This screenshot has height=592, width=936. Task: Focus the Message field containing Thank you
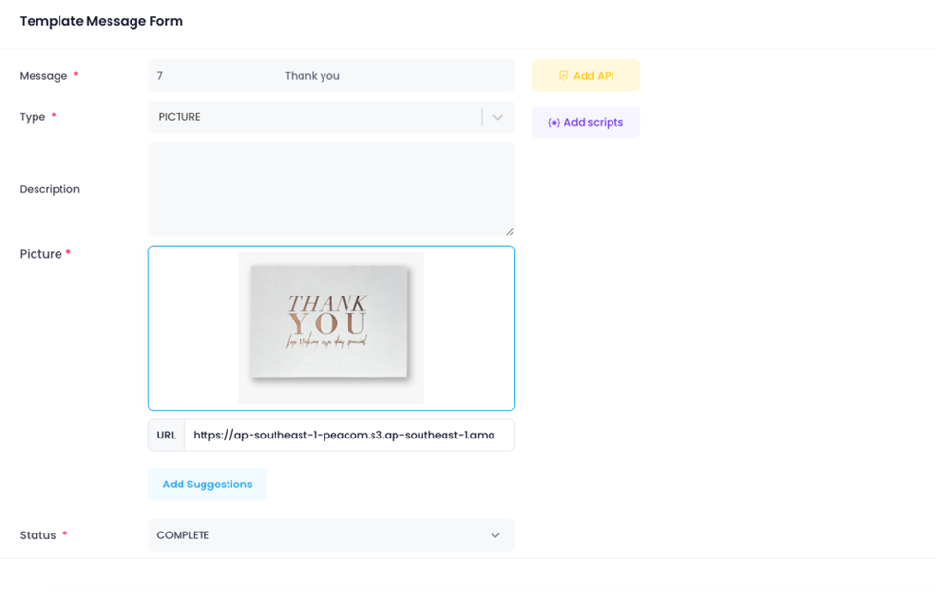pos(331,76)
